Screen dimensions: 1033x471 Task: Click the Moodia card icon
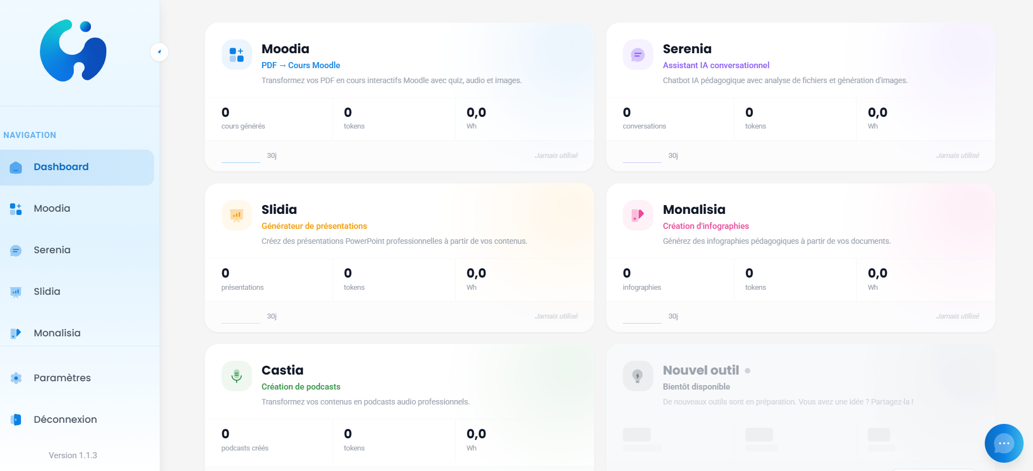237,55
